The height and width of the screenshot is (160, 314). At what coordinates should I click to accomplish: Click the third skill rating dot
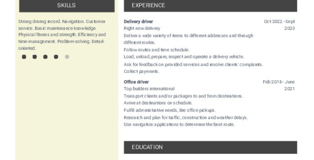(x=46, y=57)
